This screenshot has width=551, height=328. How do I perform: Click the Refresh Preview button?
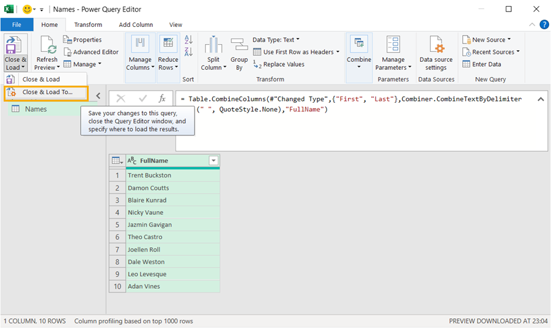46,53
